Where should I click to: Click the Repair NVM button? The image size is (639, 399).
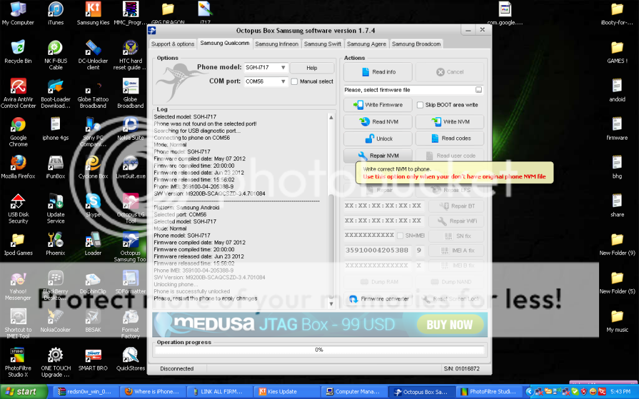click(378, 155)
